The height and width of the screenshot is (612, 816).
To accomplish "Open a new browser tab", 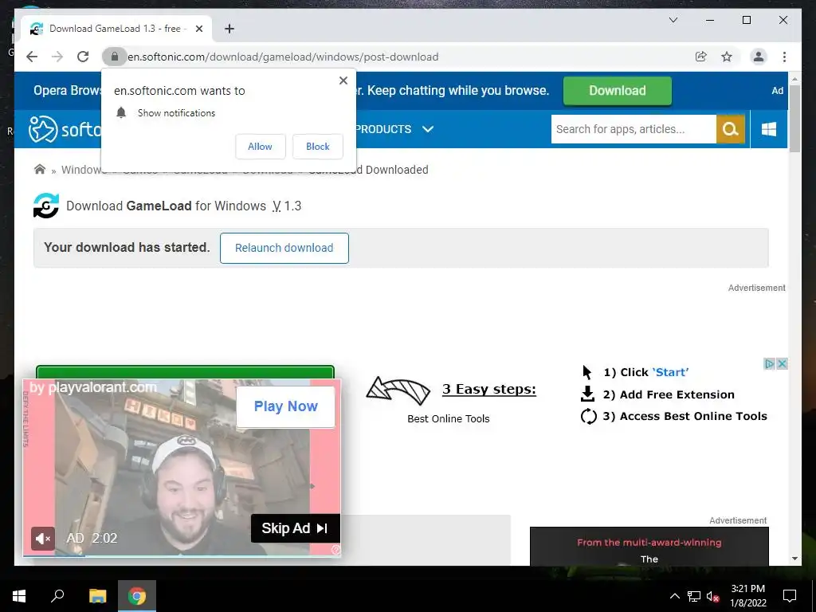I will pos(229,29).
